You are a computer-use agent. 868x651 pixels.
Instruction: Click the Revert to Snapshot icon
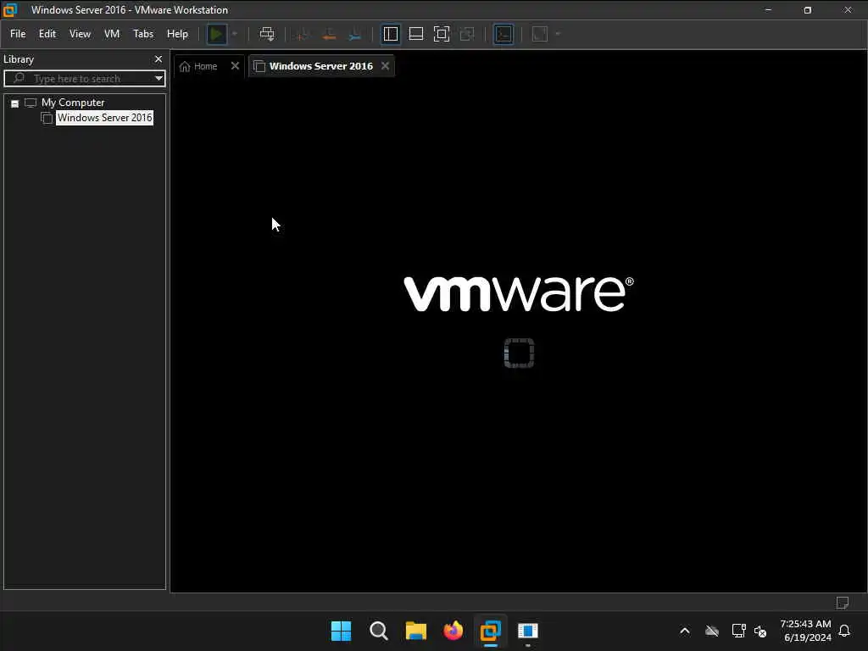pos(329,34)
